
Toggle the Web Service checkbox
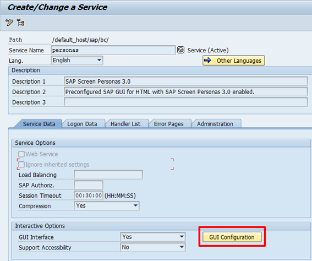click(21, 154)
